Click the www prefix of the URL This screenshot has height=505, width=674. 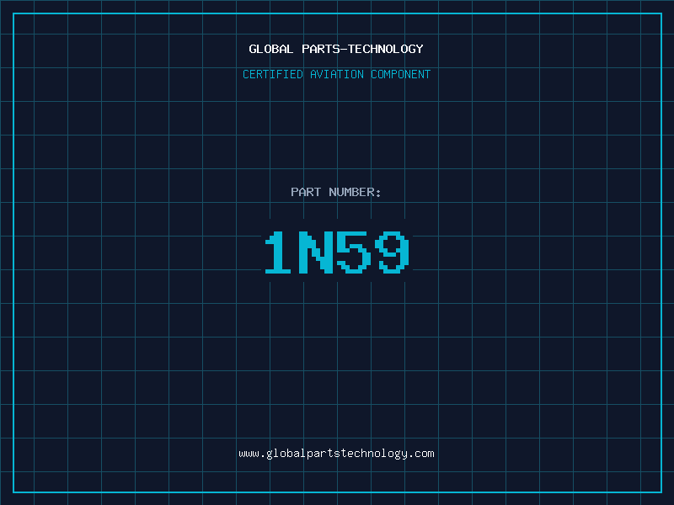click(x=249, y=454)
